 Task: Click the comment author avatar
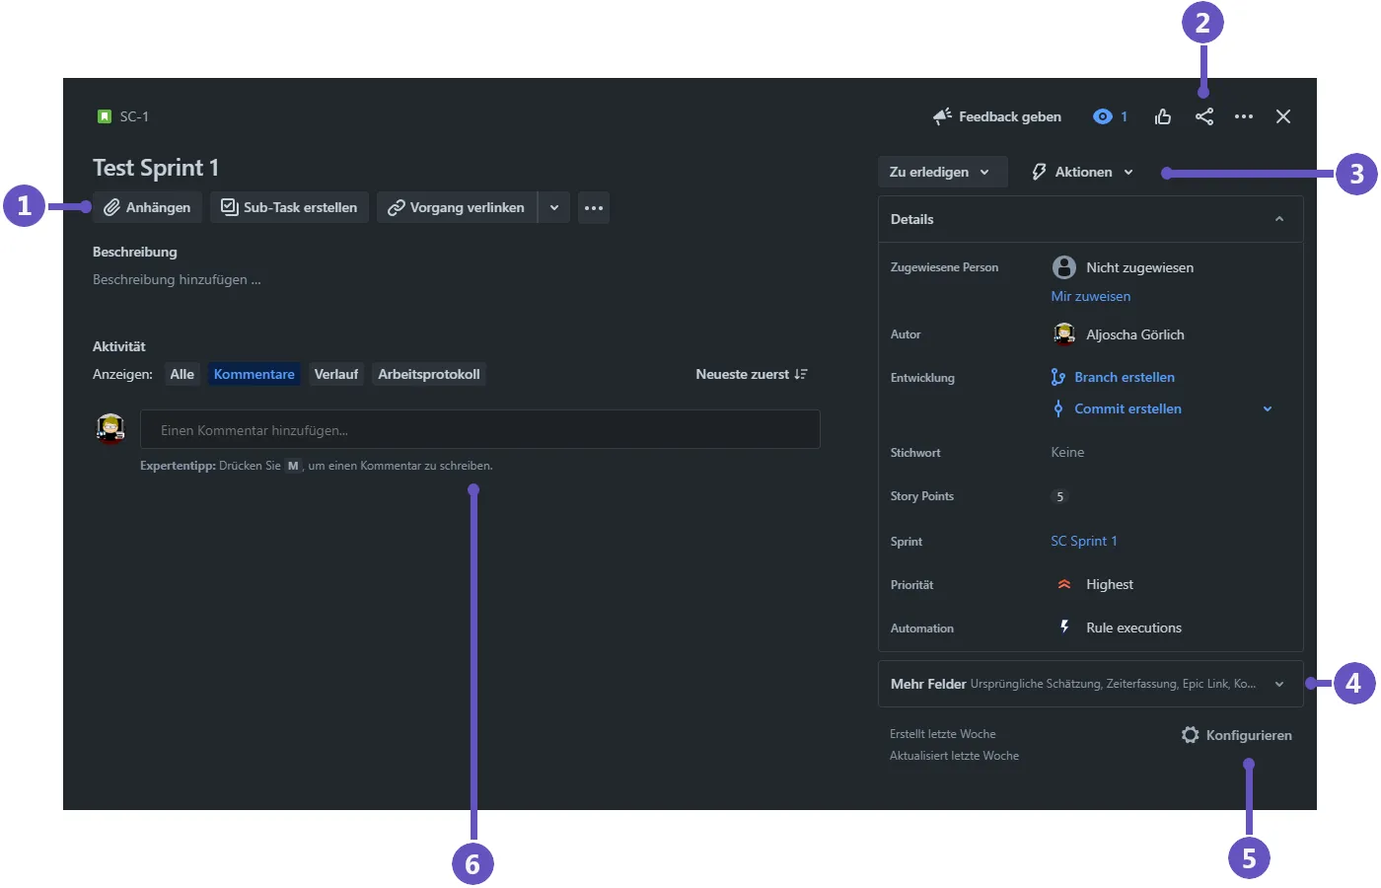tap(110, 429)
